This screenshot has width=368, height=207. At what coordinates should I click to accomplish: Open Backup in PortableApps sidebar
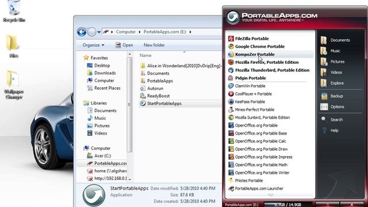pos(332,96)
